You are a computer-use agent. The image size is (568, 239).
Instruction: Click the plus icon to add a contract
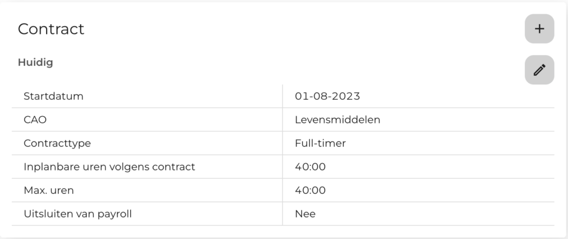539,29
